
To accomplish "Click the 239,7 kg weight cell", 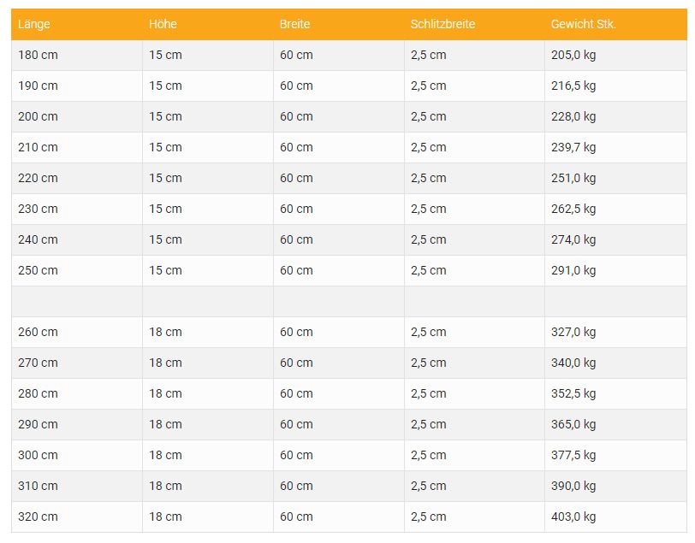I will (x=615, y=147).
